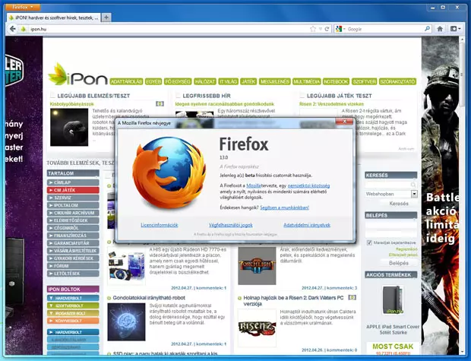The height and width of the screenshot is (361, 471).
Task: Click the Firefox globe logo in dialog
Action: coord(169,173)
